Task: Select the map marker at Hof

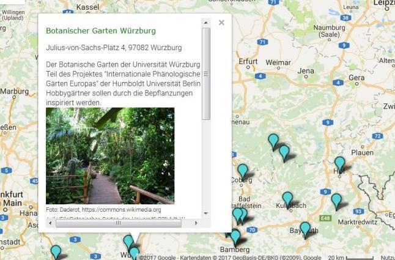Action: coord(339,163)
